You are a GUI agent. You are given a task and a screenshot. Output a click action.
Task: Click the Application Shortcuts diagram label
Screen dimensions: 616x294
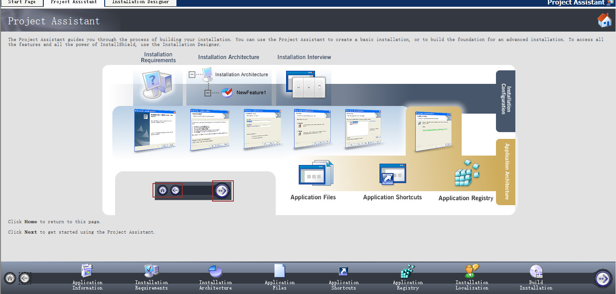tap(393, 198)
